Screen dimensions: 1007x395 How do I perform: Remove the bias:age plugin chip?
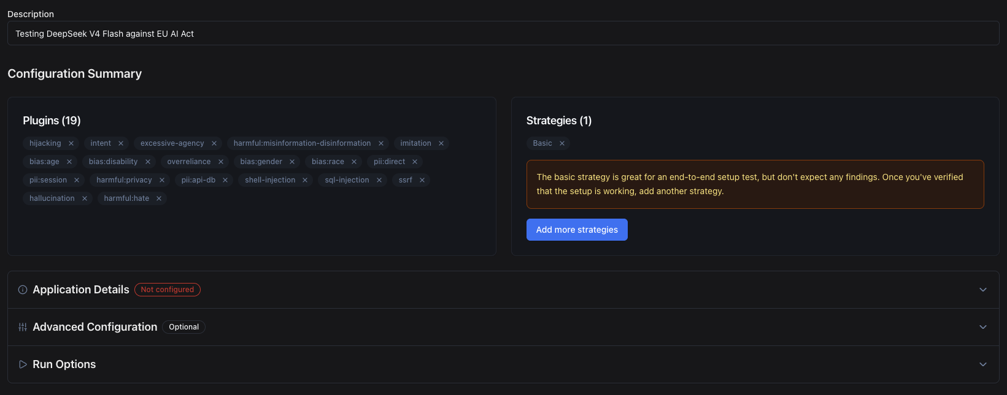[69, 162]
